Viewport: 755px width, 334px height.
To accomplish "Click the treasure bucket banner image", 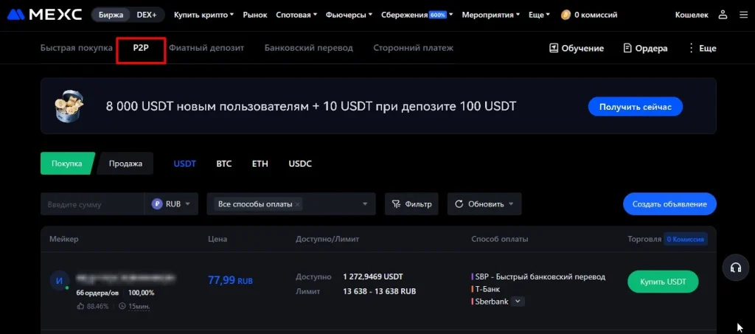I will [x=69, y=105].
